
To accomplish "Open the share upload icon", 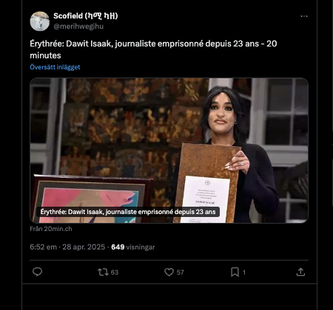I will point(300,272).
